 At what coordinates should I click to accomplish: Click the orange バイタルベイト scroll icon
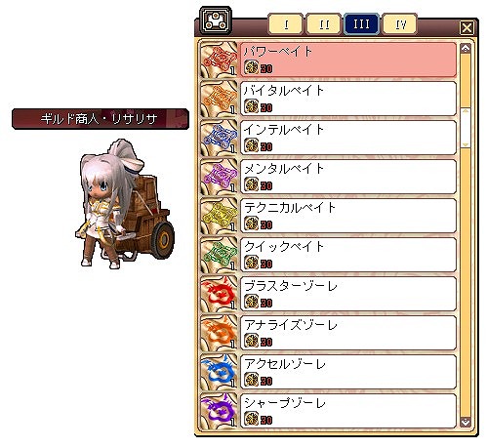[x=219, y=99]
